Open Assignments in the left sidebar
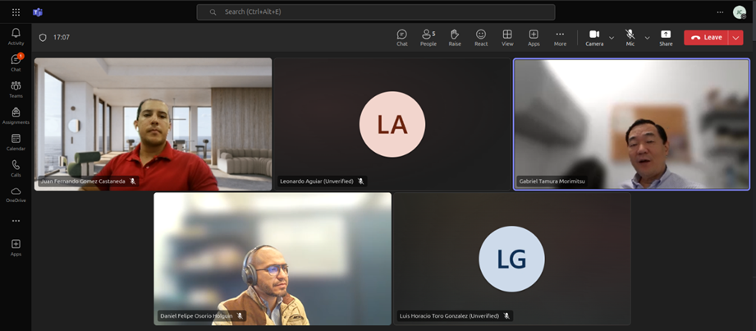Image resolution: width=756 pixels, height=331 pixels. pyautogui.click(x=16, y=116)
